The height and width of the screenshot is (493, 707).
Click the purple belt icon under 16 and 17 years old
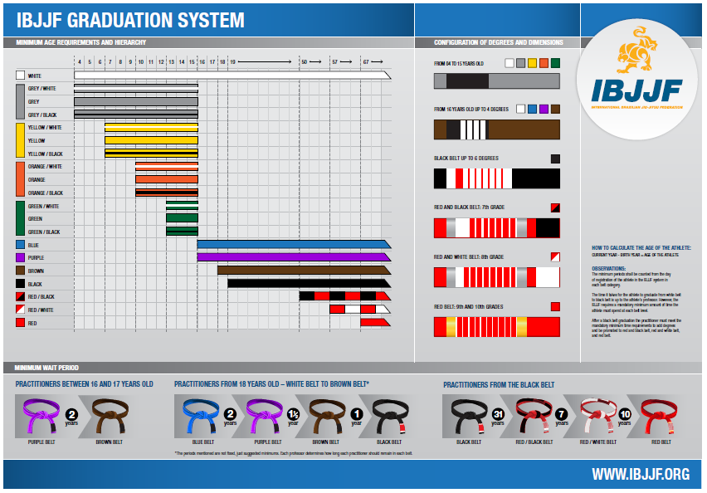point(41,416)
